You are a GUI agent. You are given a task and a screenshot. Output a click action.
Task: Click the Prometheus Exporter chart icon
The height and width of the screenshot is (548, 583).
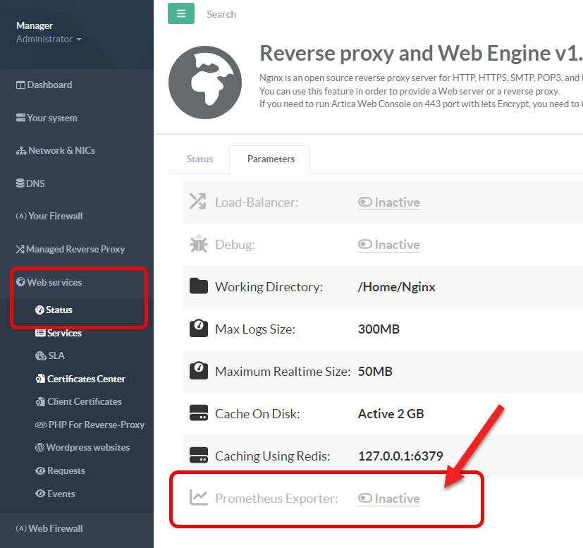pyautogui.click(x=198, y=498)
